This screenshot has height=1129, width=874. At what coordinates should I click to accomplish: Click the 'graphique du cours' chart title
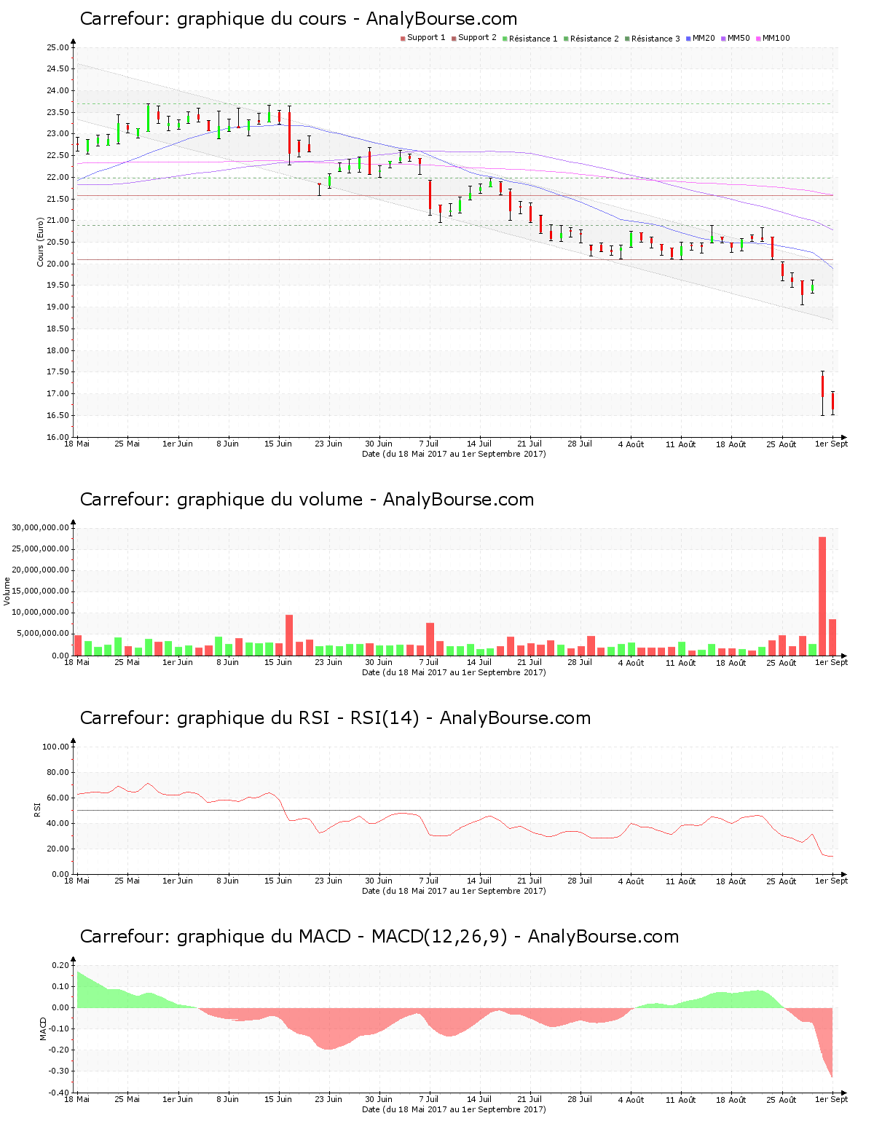click(x=298, y=19)
